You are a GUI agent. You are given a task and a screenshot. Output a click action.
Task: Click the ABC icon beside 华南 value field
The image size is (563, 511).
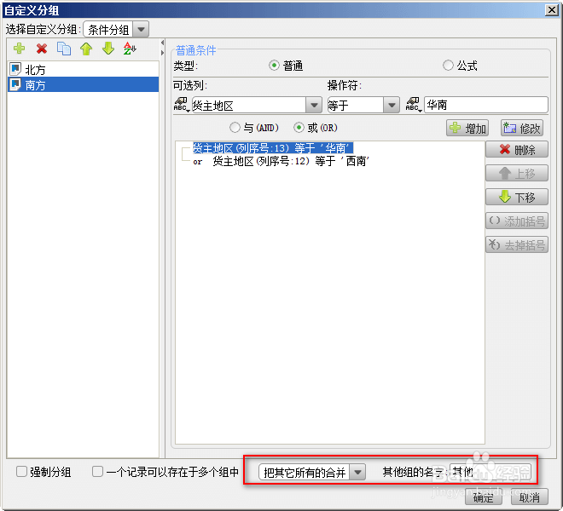pos(413,105)
